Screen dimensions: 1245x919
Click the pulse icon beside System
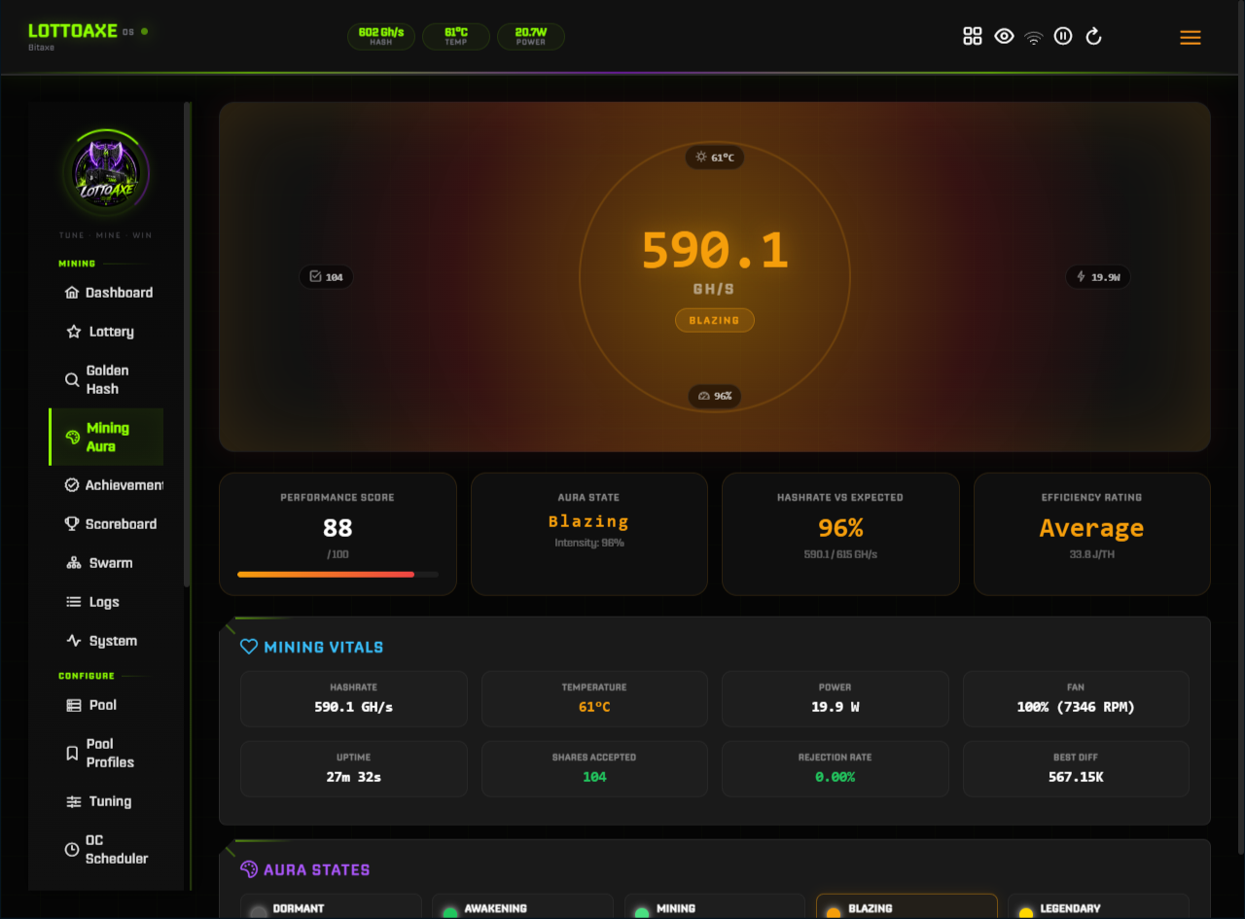[73, 641]
